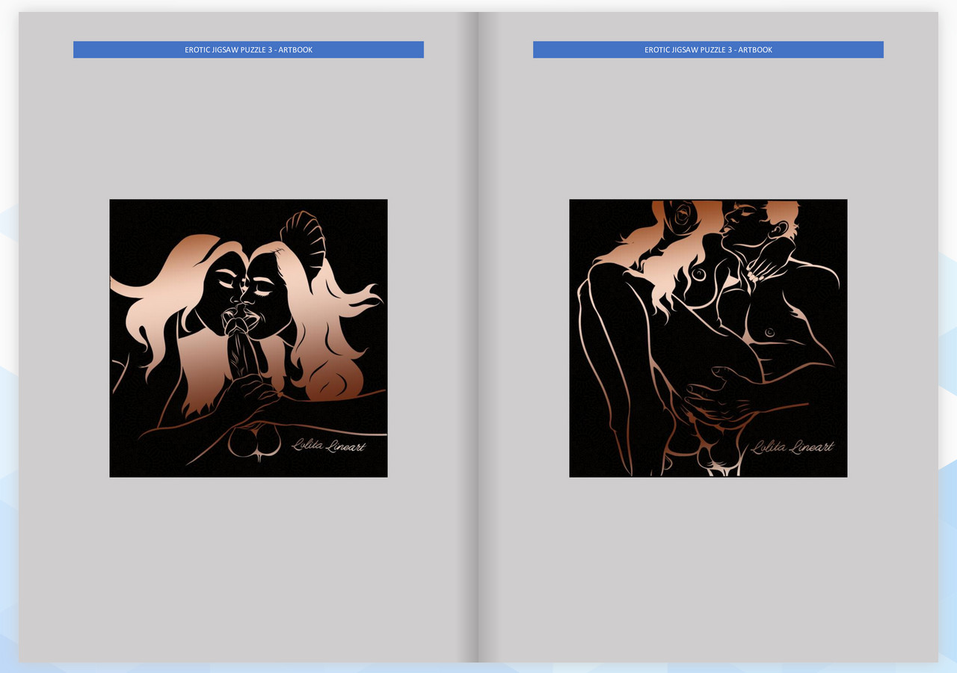The height and width of the screenshot is (673, 957).
Task: Click the Lolita Lineart signature on left artwork
Action: click(x=329, y=443)
